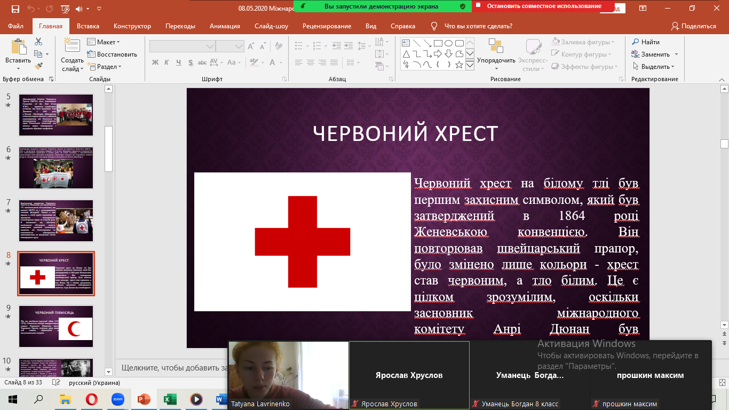This screenshot has width=729, height=410.
Task: Select slide 6 thumbnail in slide panel
Action: click(56, 168)
